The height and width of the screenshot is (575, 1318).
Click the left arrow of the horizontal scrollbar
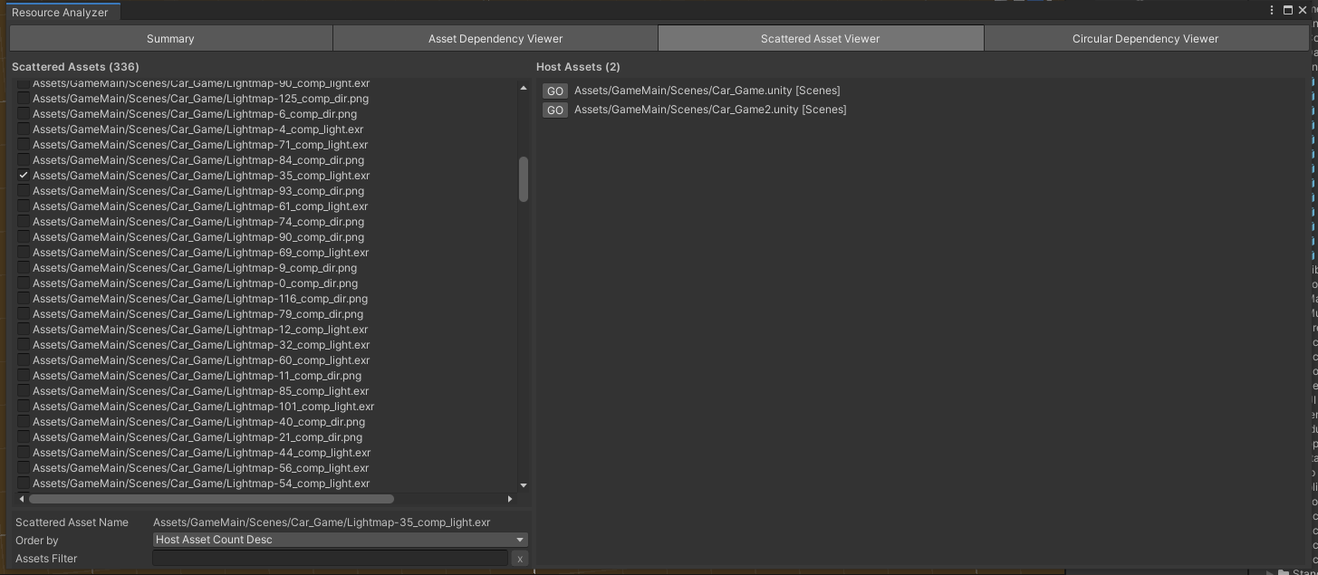(x=20, y=498)
